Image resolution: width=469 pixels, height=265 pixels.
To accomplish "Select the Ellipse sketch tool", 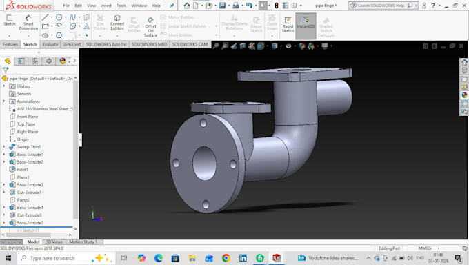I will (x=72, y=26).
